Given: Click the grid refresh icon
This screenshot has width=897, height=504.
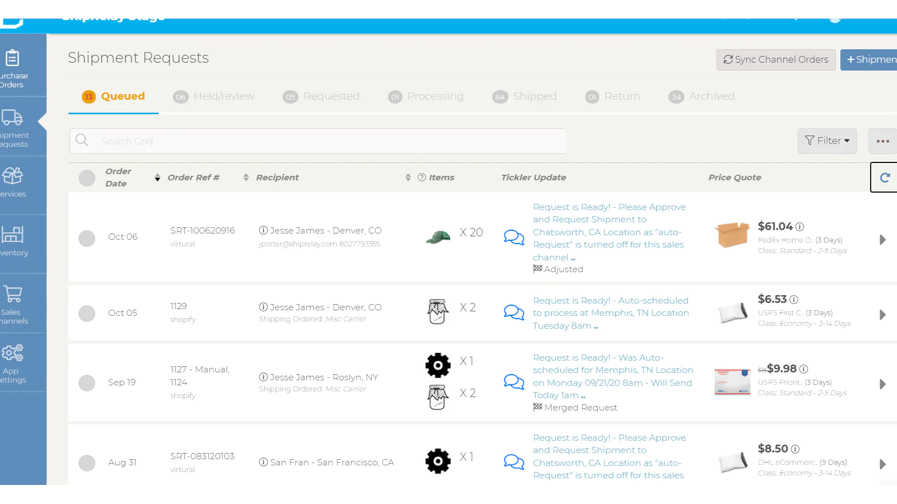Looking at the screenshot, I should click(x=885, y=178).
